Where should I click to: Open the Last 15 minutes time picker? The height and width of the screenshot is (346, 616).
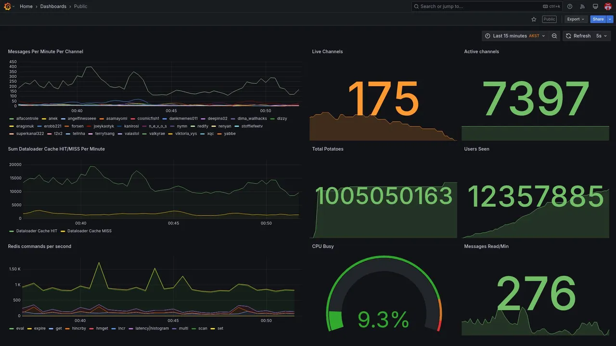click(x=515, y=36)
